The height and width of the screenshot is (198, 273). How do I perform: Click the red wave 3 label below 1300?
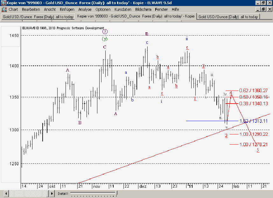click(226, 136)
